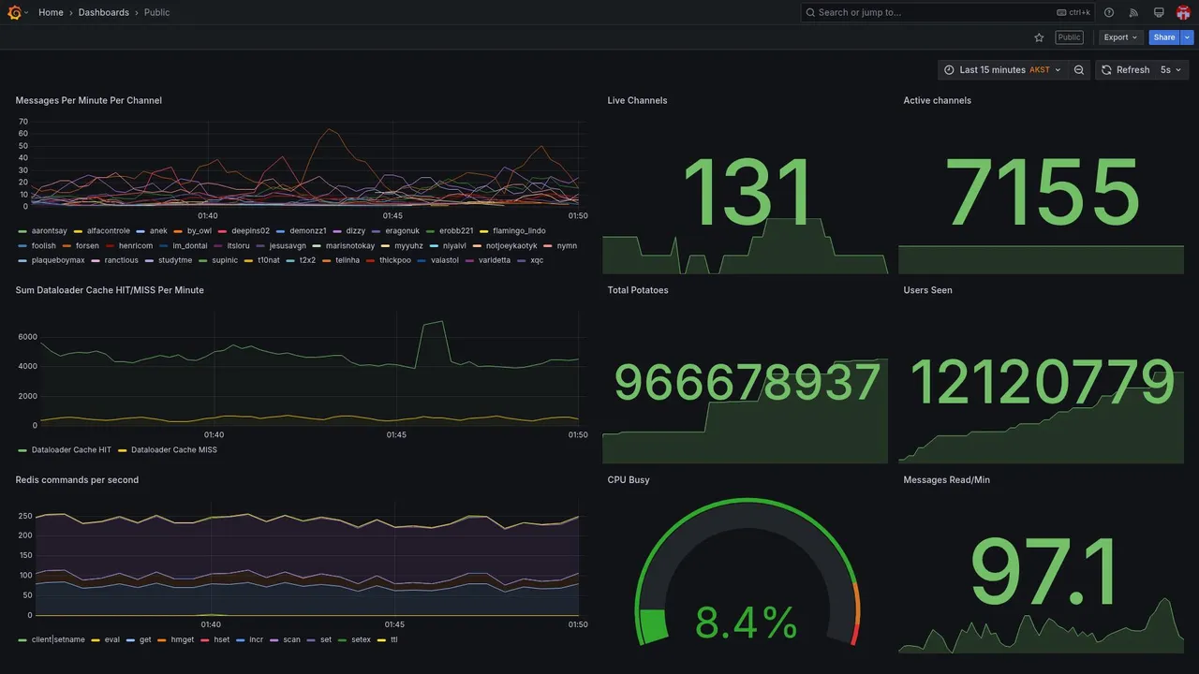The image size is (1199, 674).
Task: Star this dashboard as favorite
Action: coord(1039,37)
